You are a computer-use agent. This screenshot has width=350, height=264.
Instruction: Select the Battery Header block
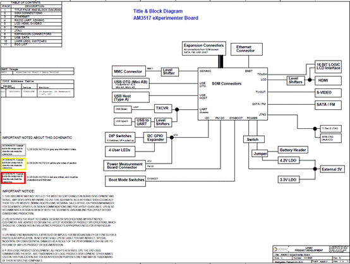pyautogui.click(x=293, y=150)
